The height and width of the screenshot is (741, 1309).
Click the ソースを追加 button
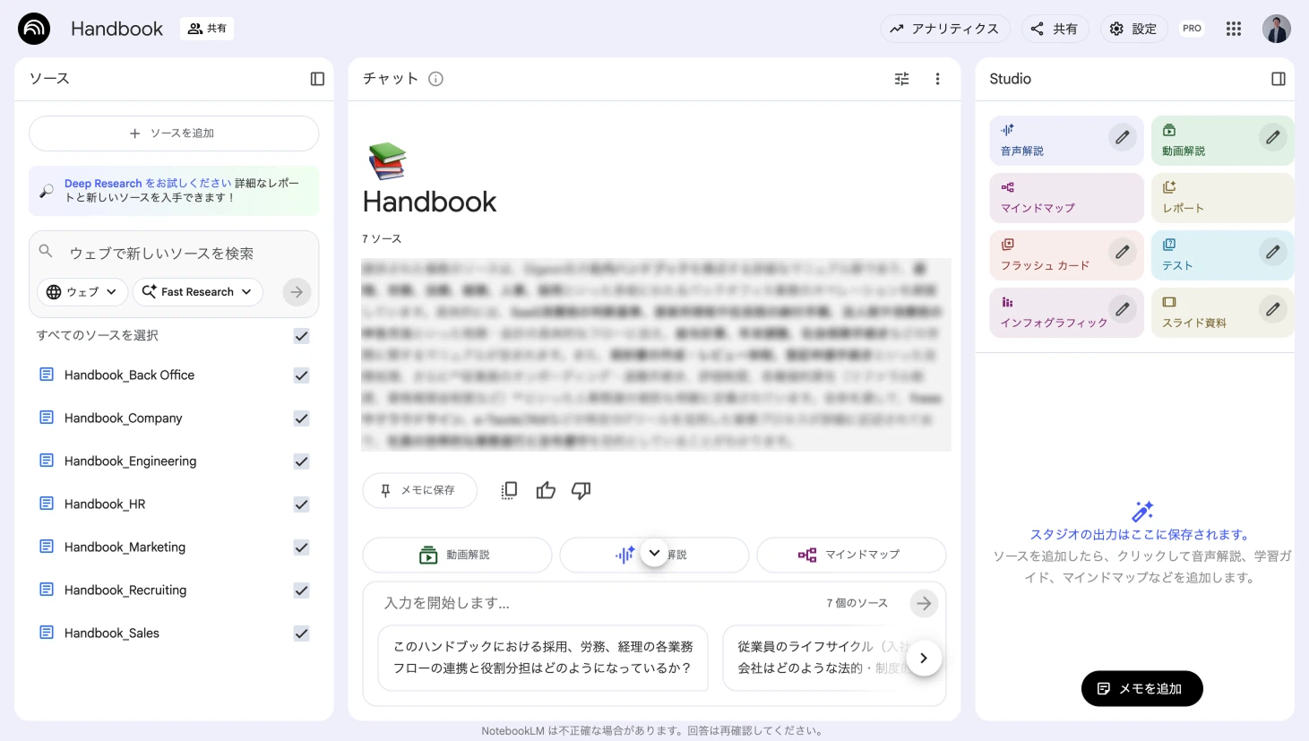tap(174, 134)
